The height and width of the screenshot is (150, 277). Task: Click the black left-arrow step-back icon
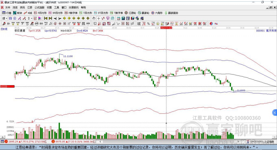pyautogui.click(x=55, y=18)
